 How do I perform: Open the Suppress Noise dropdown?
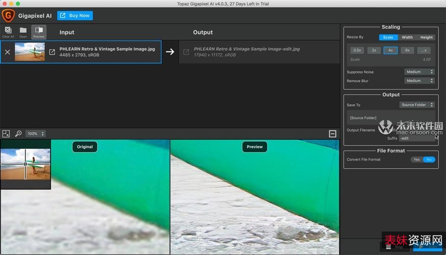(x=419, y=72)
